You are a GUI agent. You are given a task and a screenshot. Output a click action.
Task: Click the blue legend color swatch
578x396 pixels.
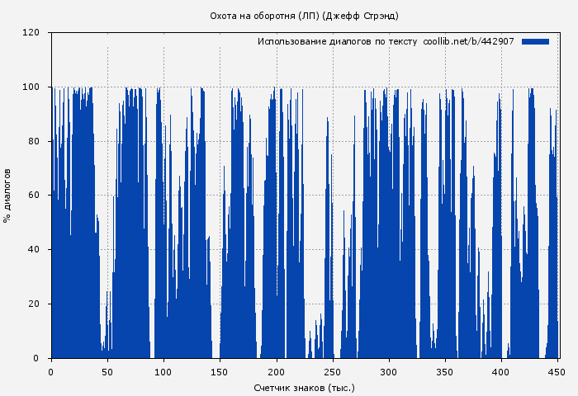(x=535, y=41)
